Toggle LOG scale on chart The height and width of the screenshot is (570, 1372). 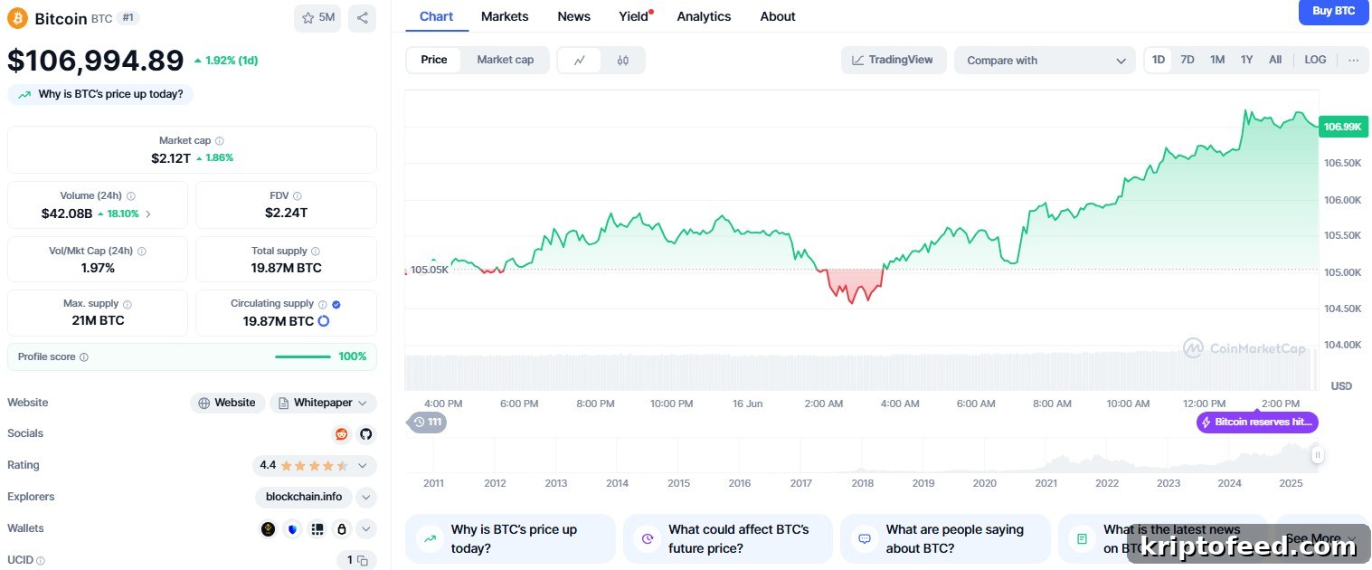pos(1315,60)
